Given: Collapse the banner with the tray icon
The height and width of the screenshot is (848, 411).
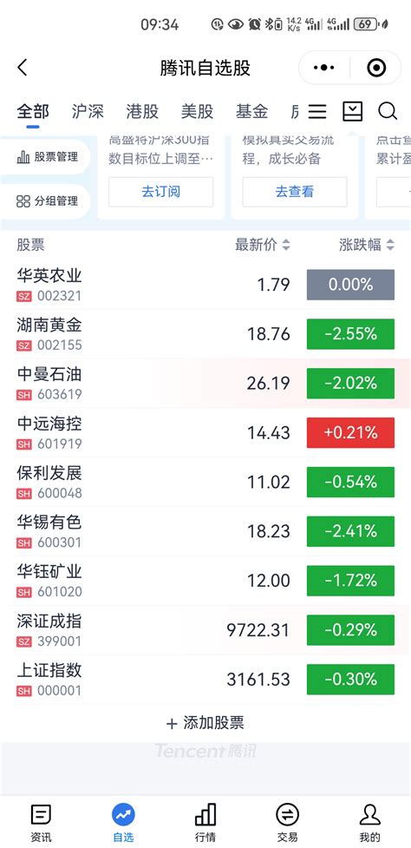Looking at the screenshot, I should click(x=352, y=111).
